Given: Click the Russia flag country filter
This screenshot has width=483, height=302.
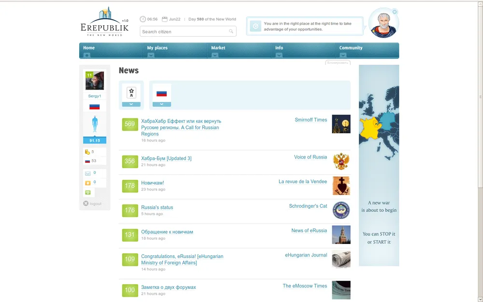Looking at the screenshot, I should point(161,94).
